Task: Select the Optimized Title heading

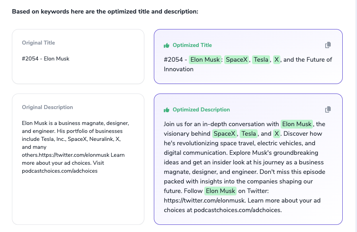Action: [192, 45]
